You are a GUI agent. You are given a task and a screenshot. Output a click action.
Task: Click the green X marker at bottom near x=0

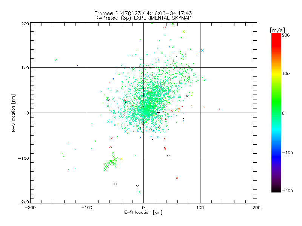coord(140,192)
